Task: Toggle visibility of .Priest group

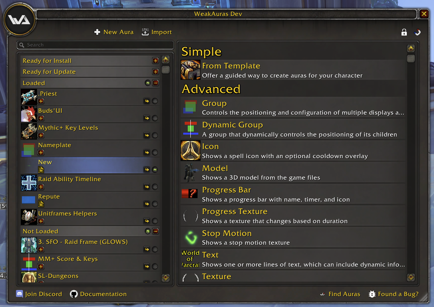Action: (155, 101)
